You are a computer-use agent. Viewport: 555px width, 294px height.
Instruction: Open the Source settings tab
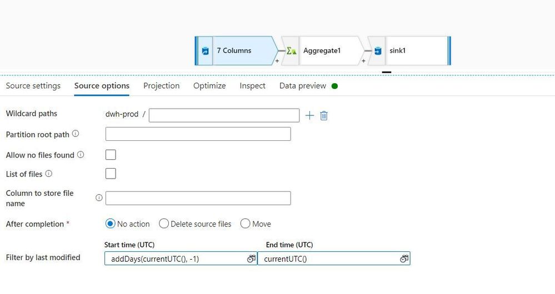coord(33,86)
